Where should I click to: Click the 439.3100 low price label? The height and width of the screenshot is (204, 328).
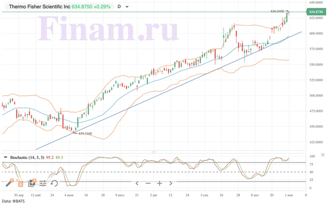85,133
